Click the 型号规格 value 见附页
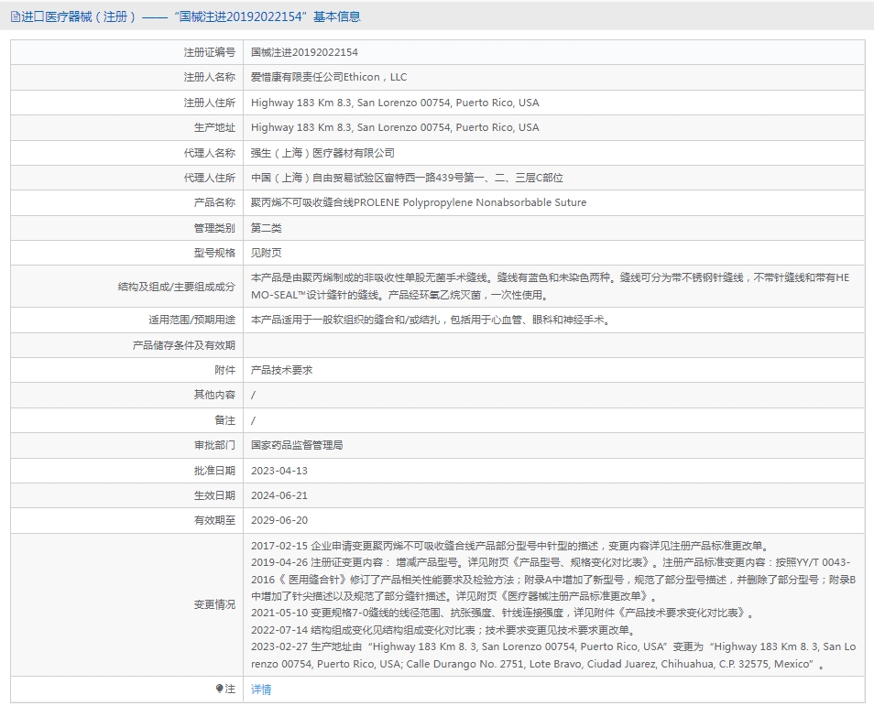Viewport: 874px width, 706px height. [x=267, y=253]
